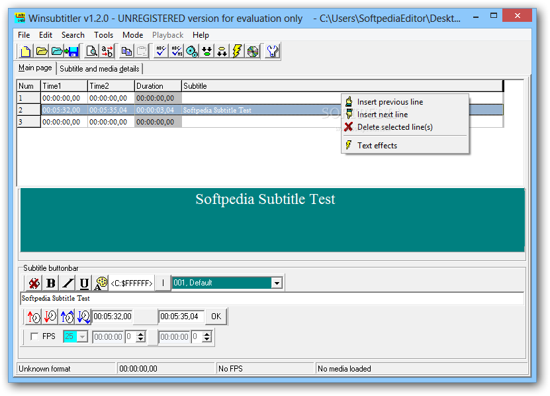This screenshot has width=550, height=396.
Task: Choose Delete selected line(s) from context menu
Action: pyautogui.click(x=405, y=127)
